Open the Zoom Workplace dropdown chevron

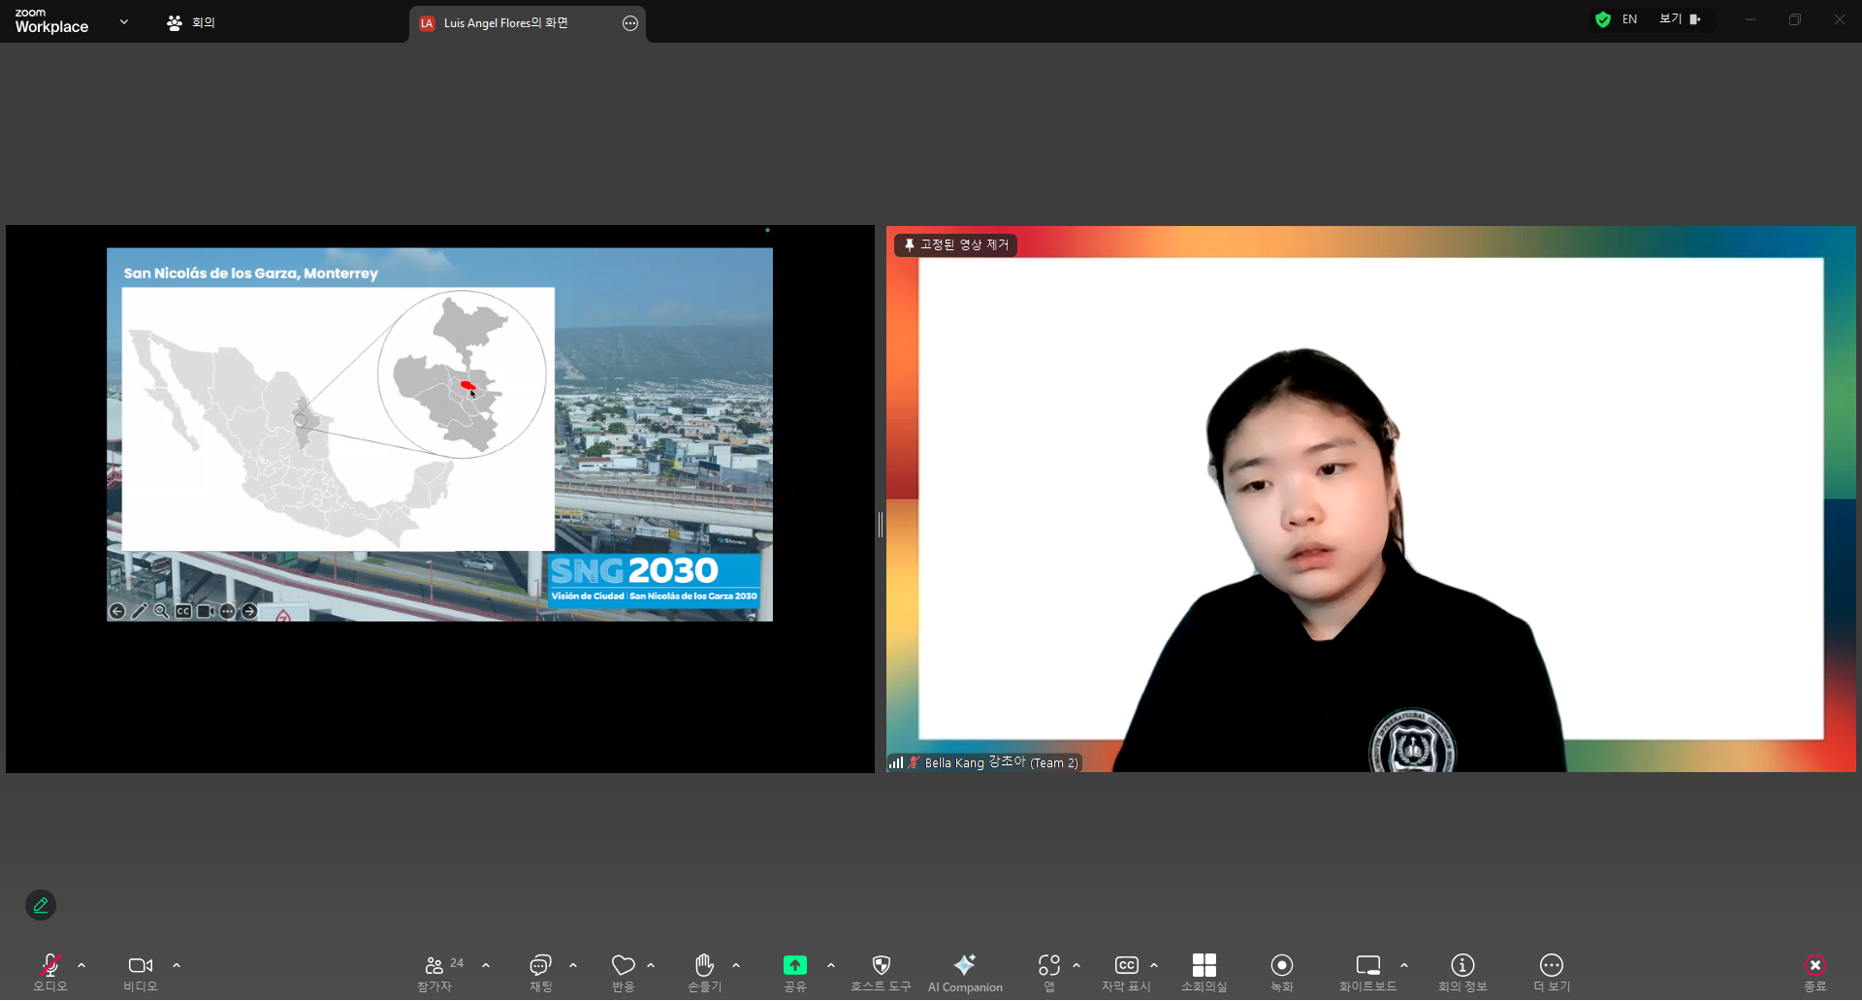(124, 21)
